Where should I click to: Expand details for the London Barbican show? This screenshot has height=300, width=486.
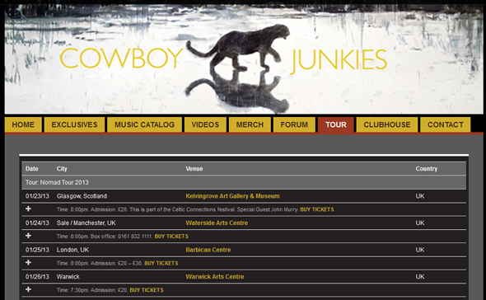28,262
